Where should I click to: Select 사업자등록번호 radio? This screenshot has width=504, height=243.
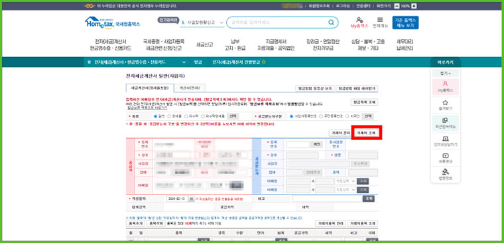pos(292,116)
